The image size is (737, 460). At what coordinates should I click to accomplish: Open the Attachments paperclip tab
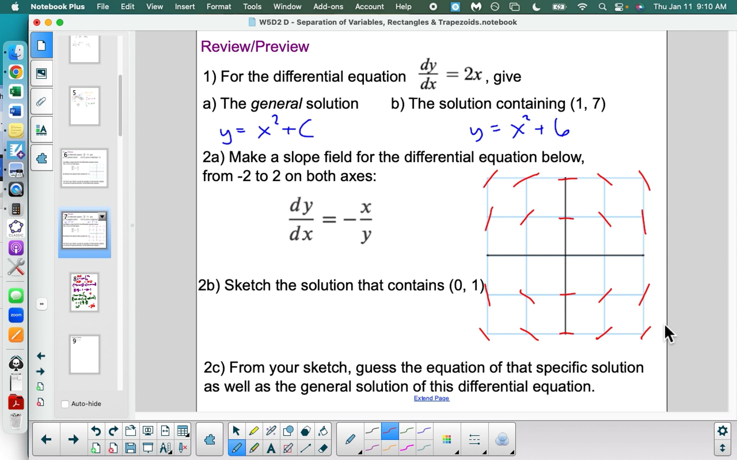(41, 102)
